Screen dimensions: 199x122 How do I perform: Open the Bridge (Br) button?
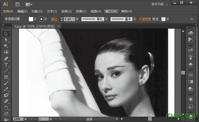tap(18, 4)
